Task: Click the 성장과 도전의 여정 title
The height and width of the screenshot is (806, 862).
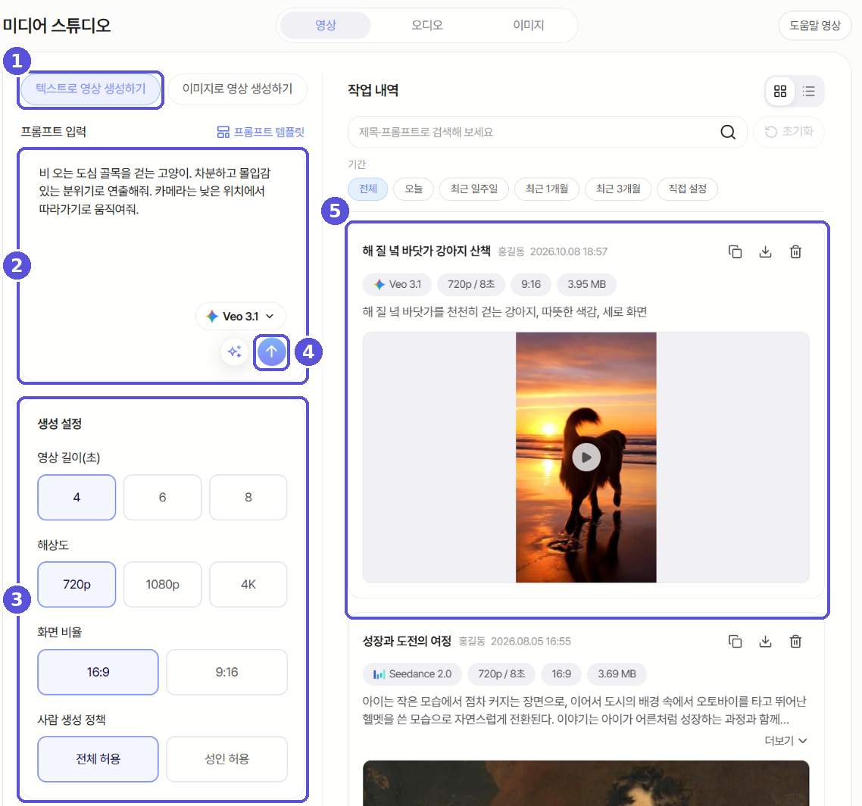Action: [407, 641]
